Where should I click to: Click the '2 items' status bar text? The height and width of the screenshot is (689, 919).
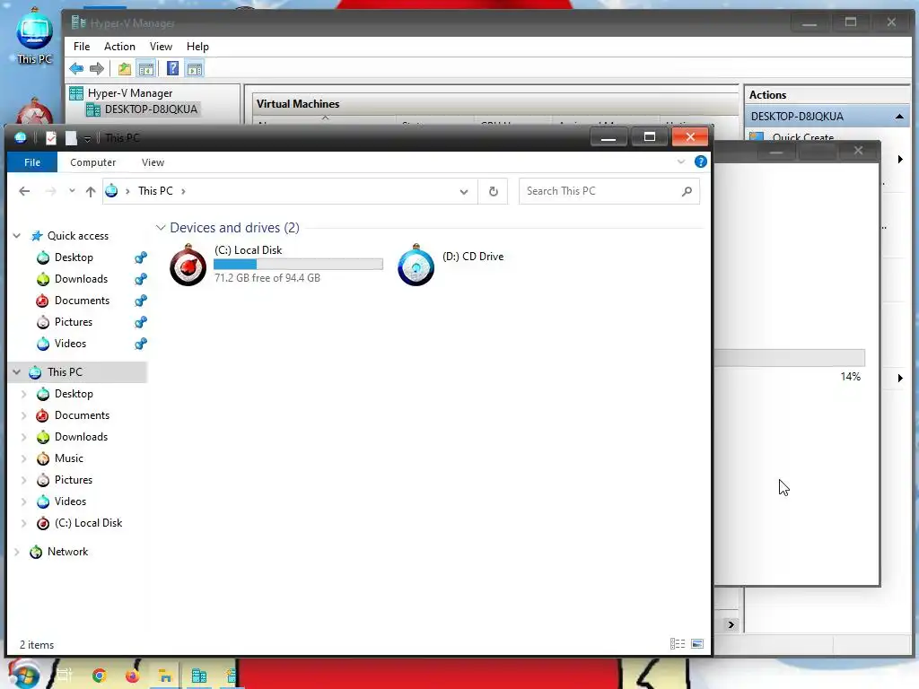(x=36, y=644)
